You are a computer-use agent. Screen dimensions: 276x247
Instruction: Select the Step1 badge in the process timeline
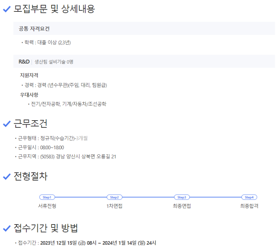tap(47, 197)
